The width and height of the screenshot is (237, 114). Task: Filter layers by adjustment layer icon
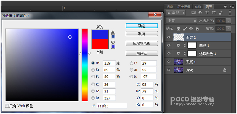tap(200, 13)
